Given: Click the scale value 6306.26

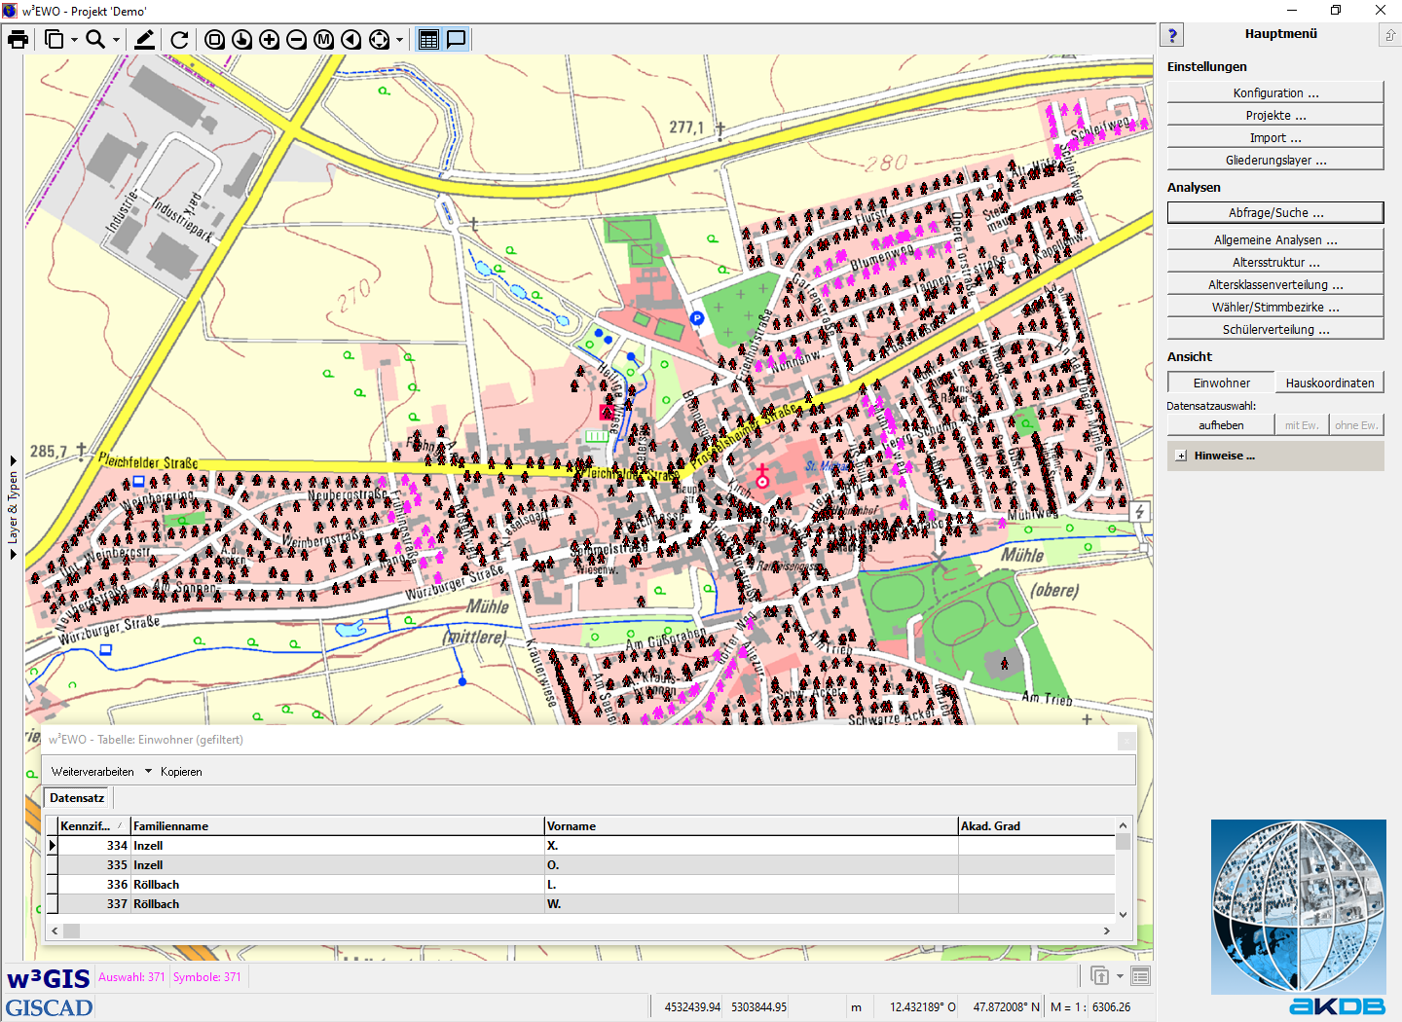Looking at the screenshot, I should coord(1111,1006).
